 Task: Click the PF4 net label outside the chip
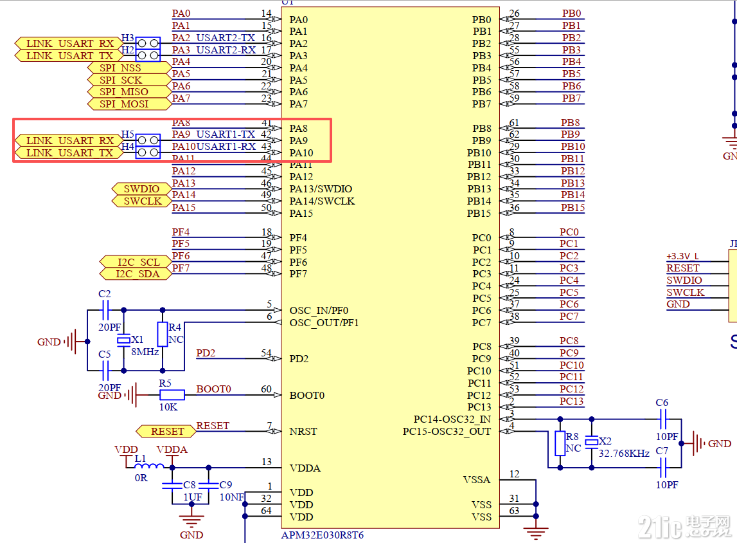tap(181, 232)
